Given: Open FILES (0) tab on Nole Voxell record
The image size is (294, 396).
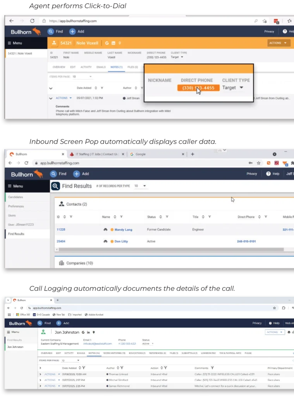Looking at the screenshot, I should click(132, 67).
